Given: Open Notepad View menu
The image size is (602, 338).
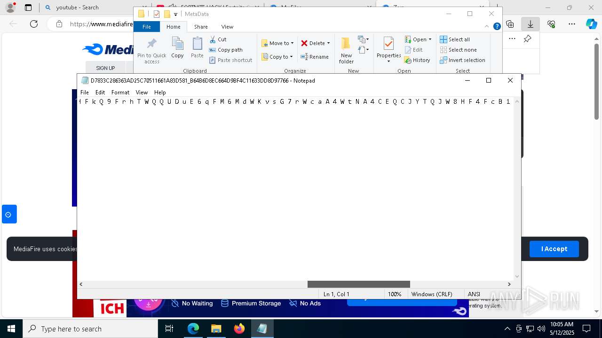Looking at the screenshot, I should coord(142,92).
